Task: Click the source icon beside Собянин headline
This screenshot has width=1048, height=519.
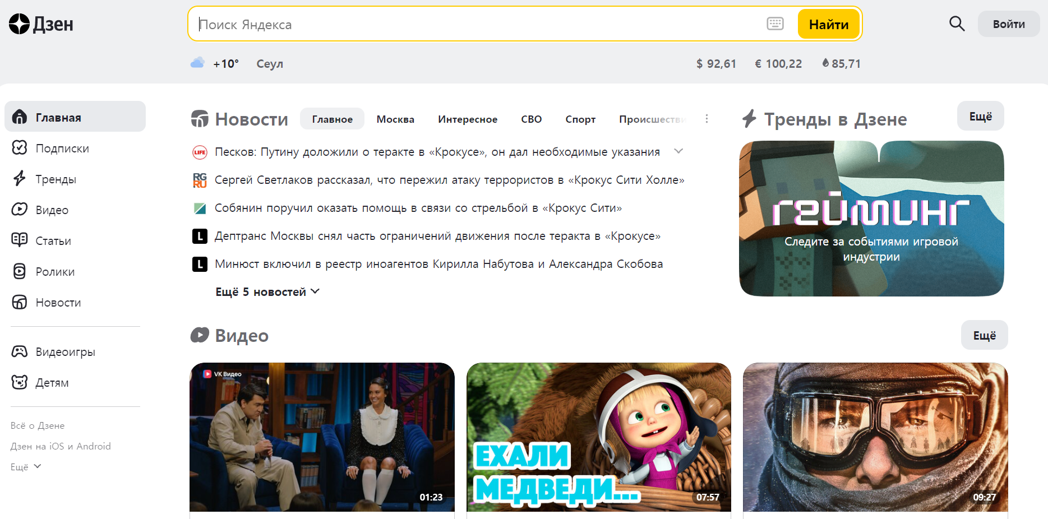Action: 200,208
